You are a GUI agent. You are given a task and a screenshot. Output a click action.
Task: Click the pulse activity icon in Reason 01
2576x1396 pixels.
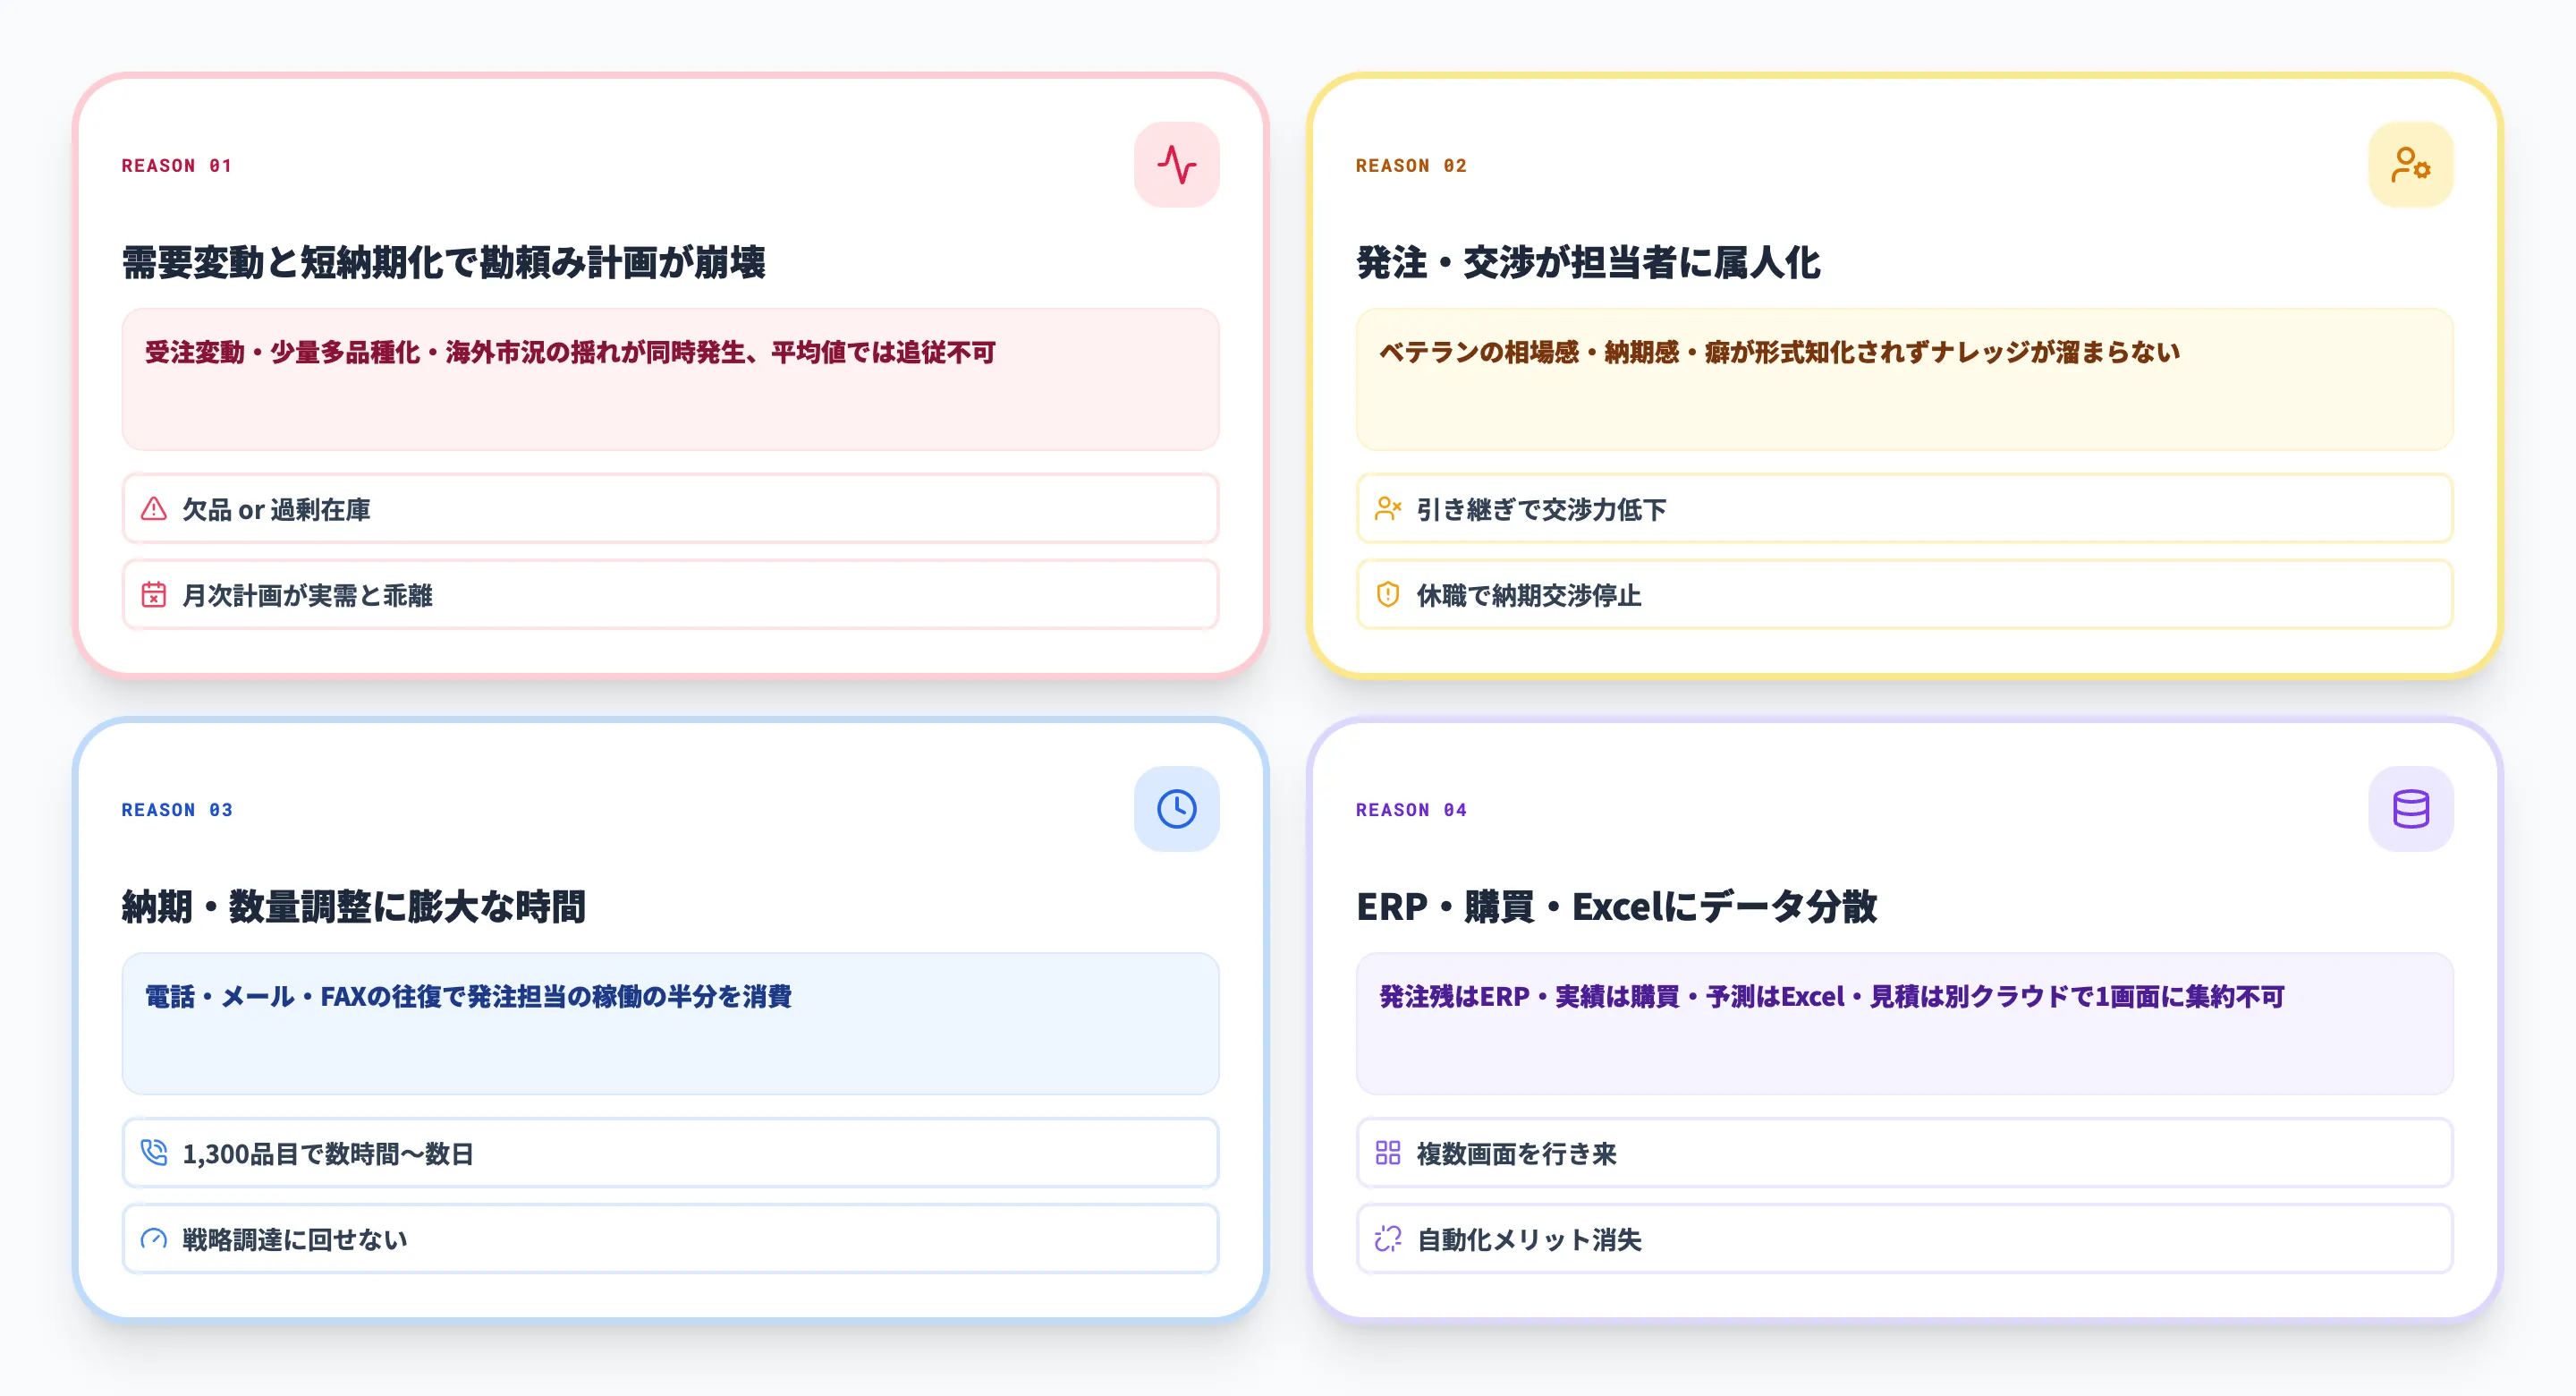1176,166
